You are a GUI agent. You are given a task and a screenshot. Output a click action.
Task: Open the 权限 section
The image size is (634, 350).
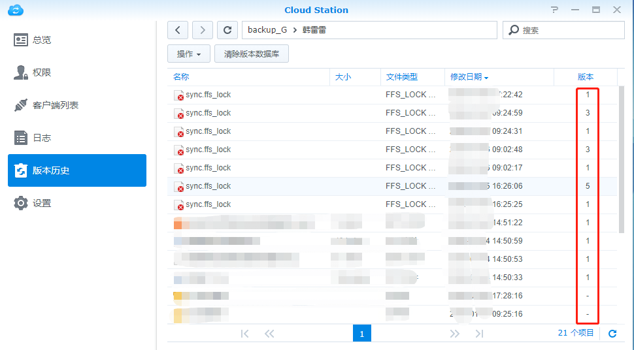pos(77,72)
